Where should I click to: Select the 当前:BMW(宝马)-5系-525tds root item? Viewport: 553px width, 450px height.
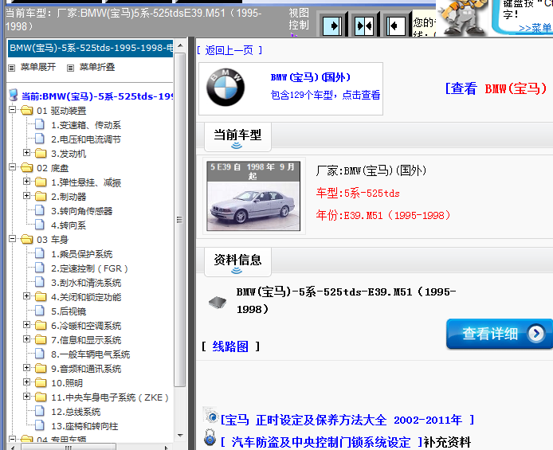click(x=97, y=96)
